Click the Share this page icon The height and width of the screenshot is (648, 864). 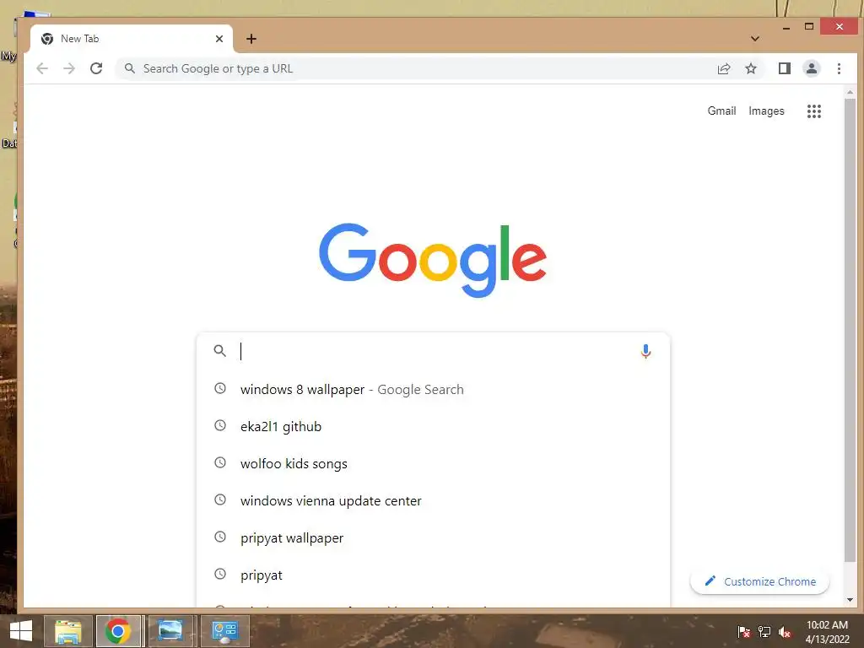[723, 68]
